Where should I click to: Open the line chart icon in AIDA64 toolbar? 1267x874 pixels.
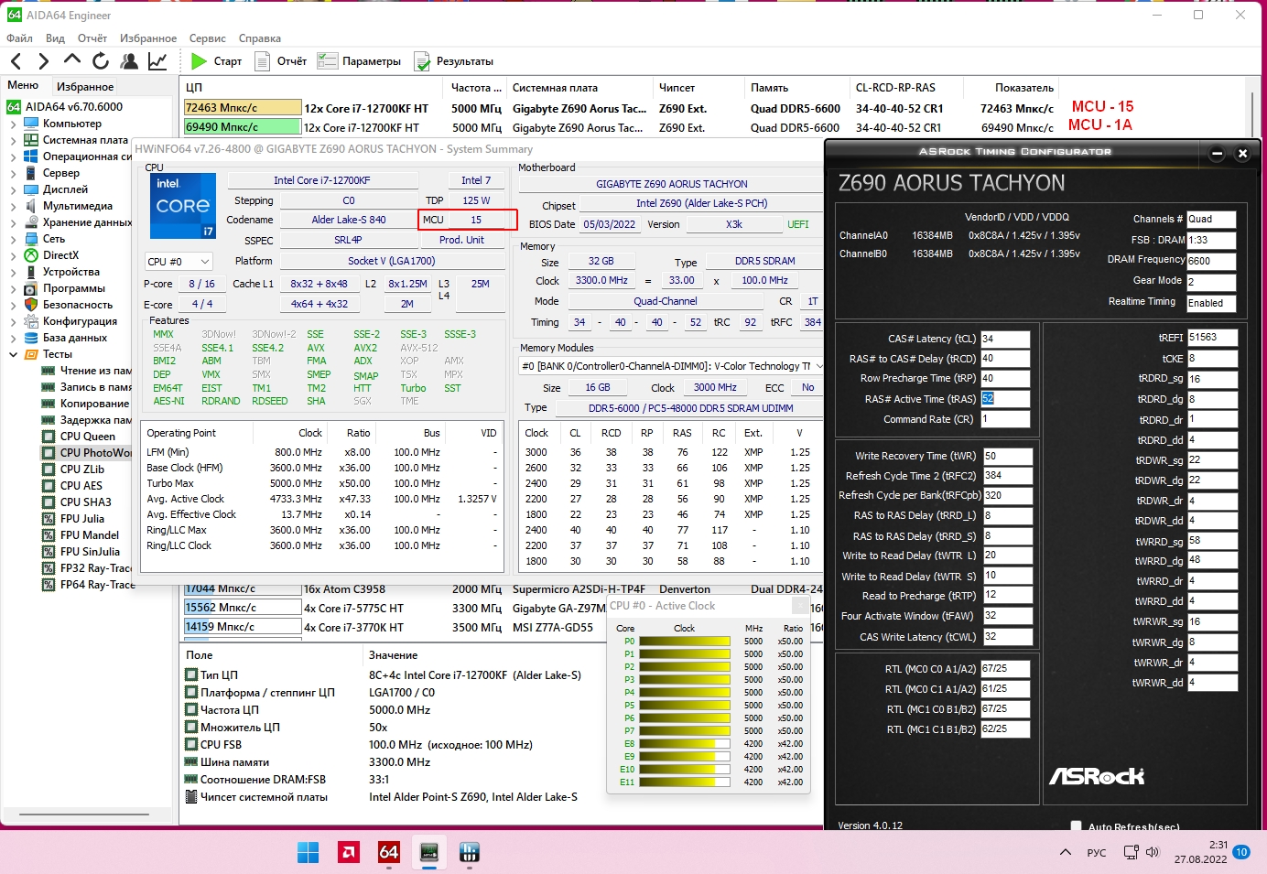[x=157, y=61]
